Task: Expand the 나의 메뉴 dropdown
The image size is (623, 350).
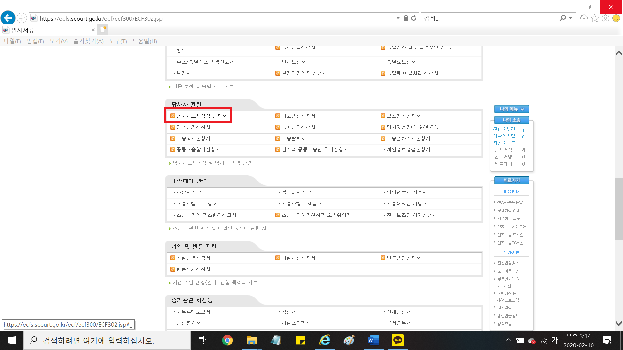Action: pyautogui.click(x=511, y=109)
